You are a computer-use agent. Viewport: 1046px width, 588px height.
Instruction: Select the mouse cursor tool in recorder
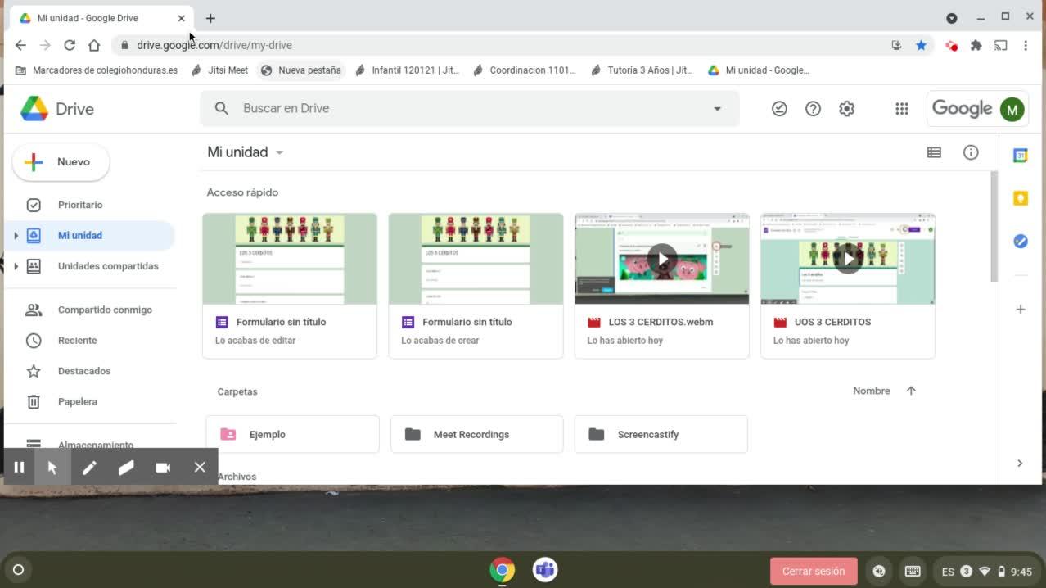(52, 468)
